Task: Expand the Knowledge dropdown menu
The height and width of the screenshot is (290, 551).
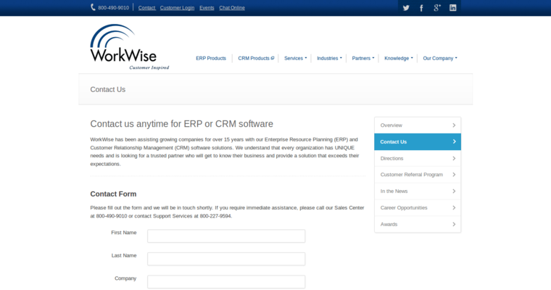Action: click(x=399, y=58)
